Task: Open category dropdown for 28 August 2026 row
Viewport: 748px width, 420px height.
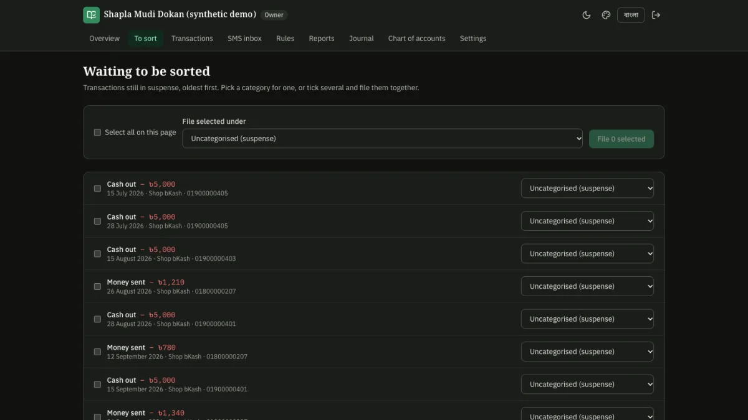Action: [x=587, y=319]
